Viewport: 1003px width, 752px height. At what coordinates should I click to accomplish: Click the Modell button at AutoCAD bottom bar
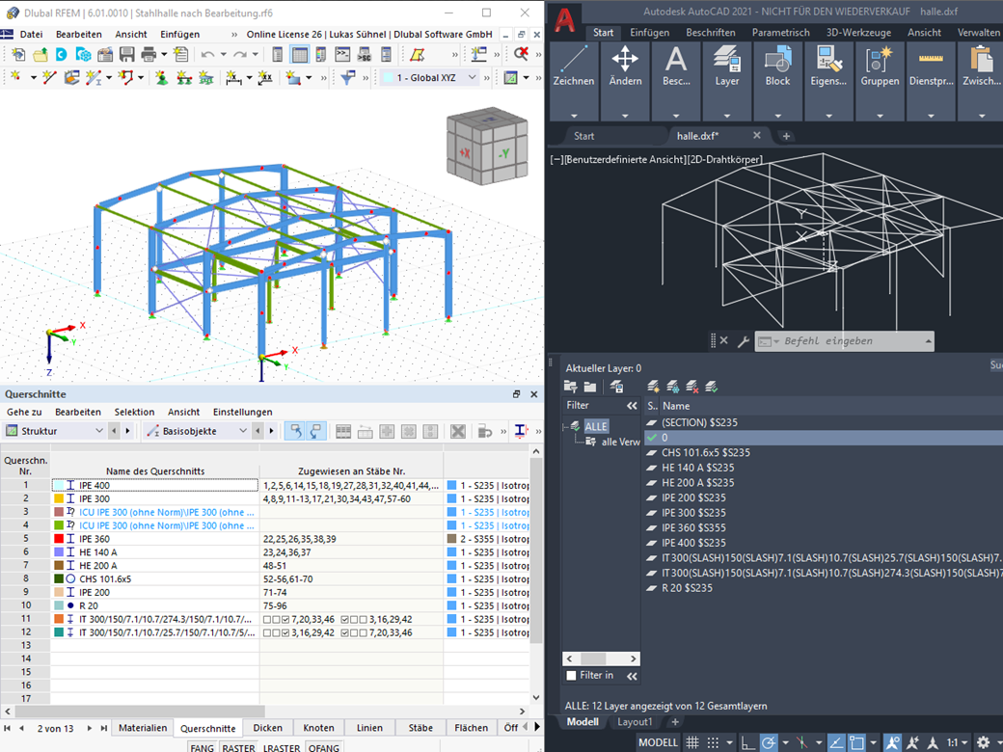(657, 742)
